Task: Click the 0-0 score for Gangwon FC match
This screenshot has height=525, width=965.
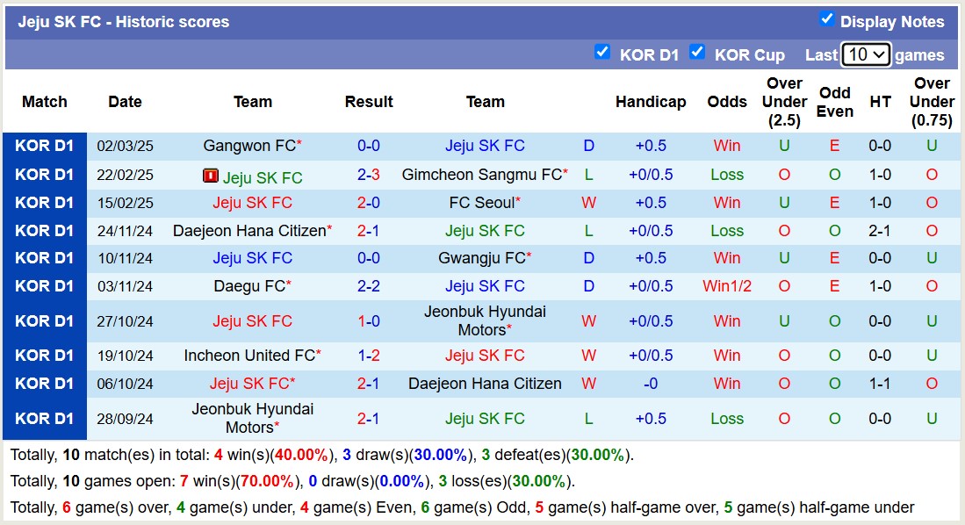Action: pos(369,146)
